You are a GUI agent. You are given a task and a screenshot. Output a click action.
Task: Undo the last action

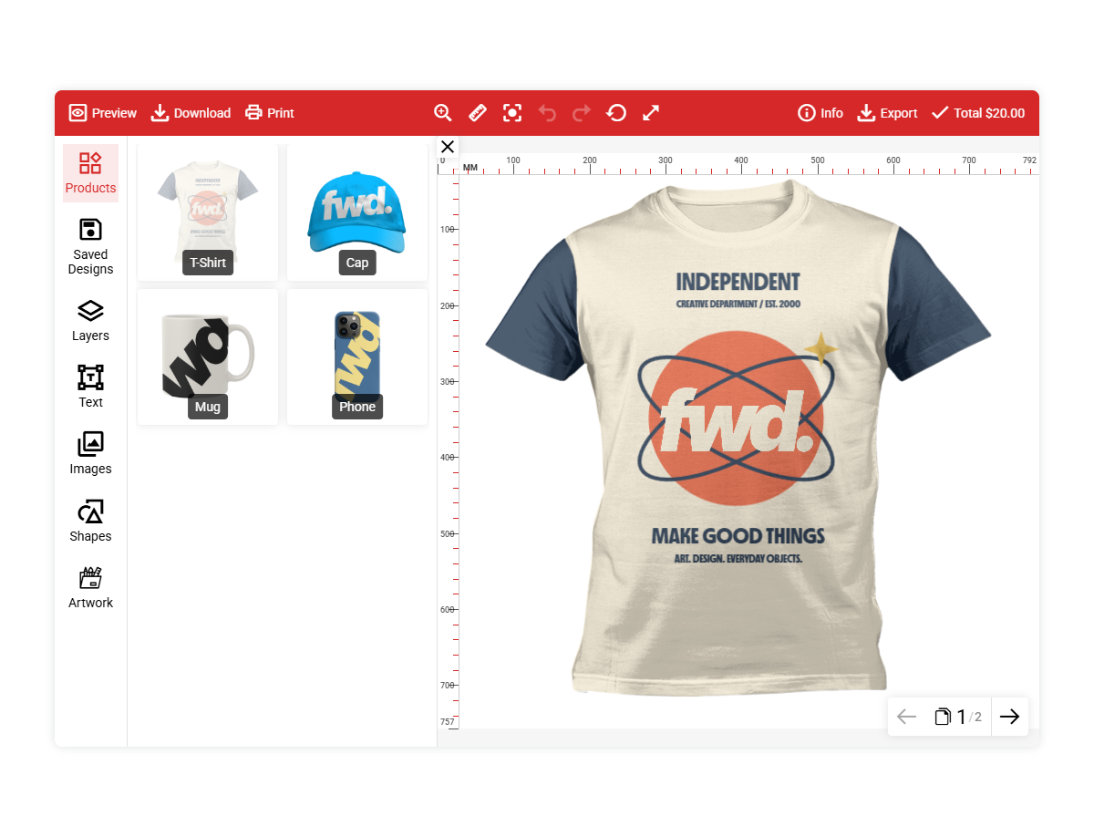547,113
